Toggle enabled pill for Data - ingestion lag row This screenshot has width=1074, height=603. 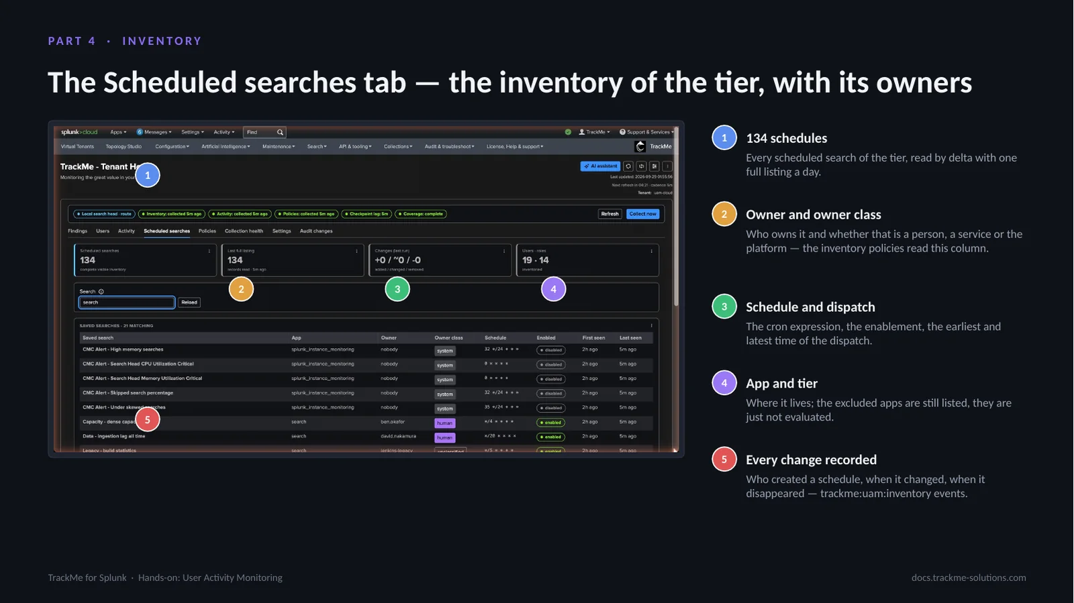(551, 437)
